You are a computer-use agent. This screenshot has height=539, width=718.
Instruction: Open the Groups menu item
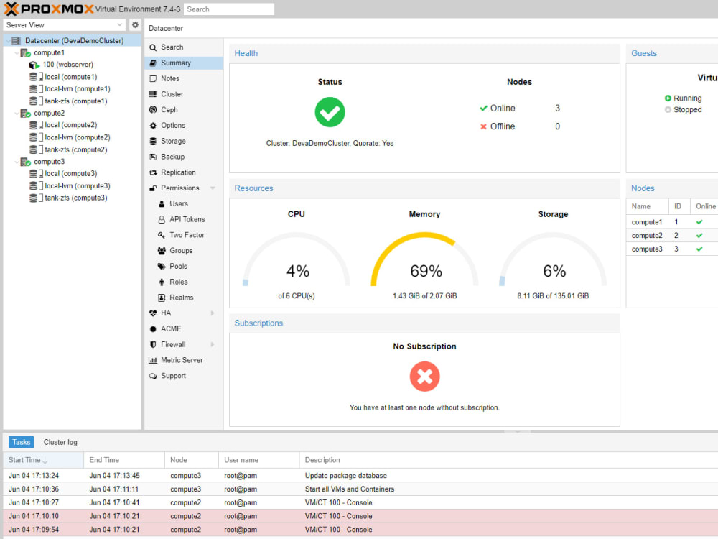point(184,251)
